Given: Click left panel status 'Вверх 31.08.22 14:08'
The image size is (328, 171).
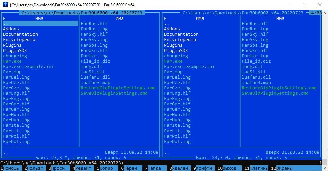Looking at the screenshot, I should pyautogui.click(x=132, y=152).
